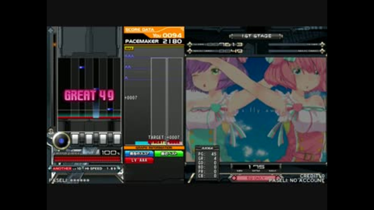Viewport: 374px width, 210px height.
Task: Click the anime music video artwork
Action: tap(256, 110)
